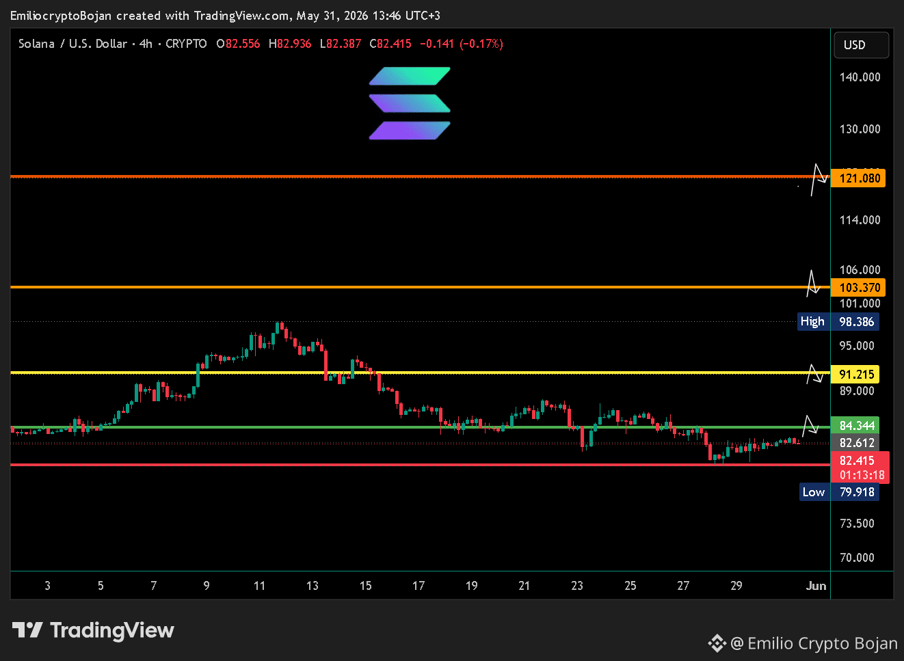Image resolution: width=904 pixels, height=661 pixels.
Task: Select the orange horizontal line at 103.370
Action: (x=420, y=287)
